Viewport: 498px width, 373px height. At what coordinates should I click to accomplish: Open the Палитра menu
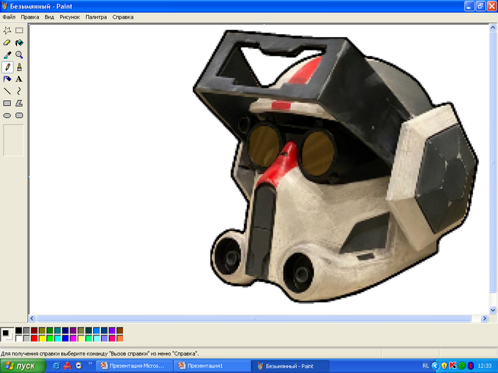pos(96,16)
